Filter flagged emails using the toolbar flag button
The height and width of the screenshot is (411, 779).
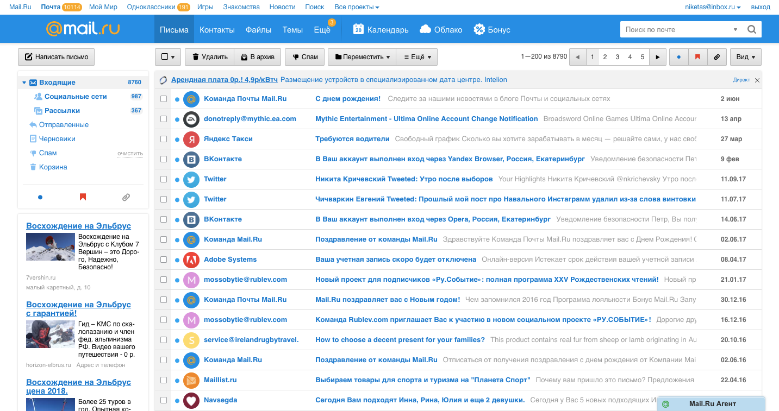tap(697, 57)
